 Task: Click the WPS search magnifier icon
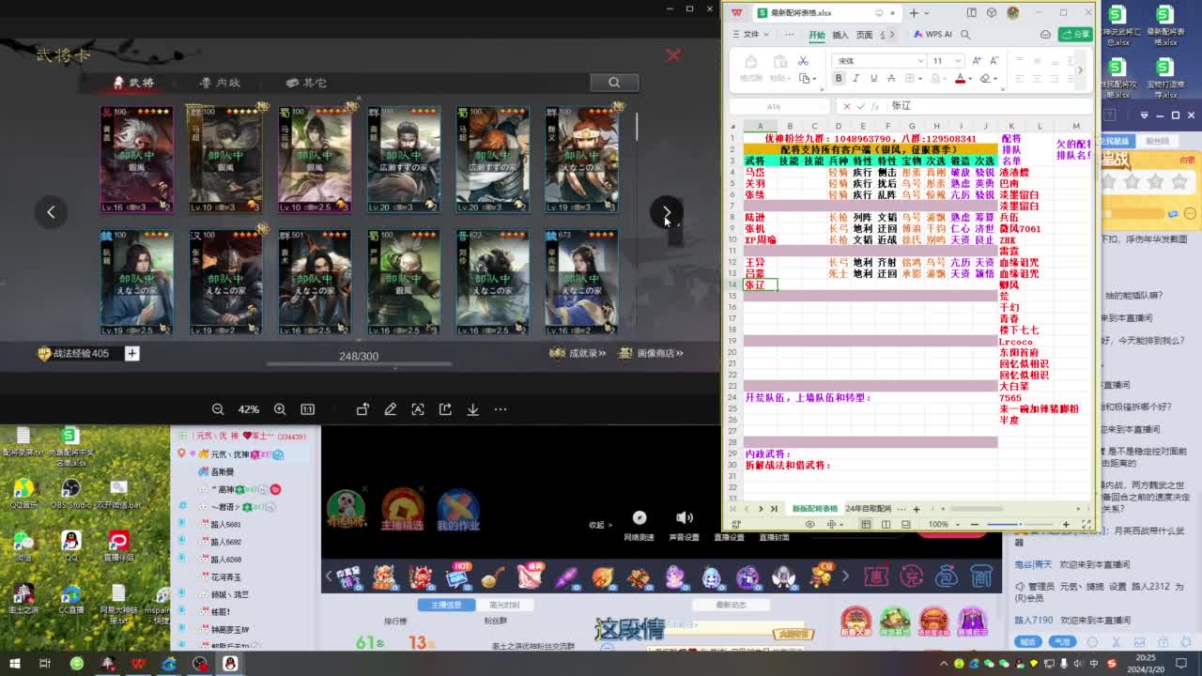(965, 35)
